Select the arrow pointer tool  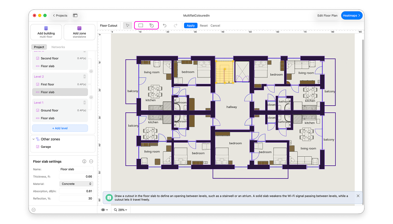pos(127,26)
